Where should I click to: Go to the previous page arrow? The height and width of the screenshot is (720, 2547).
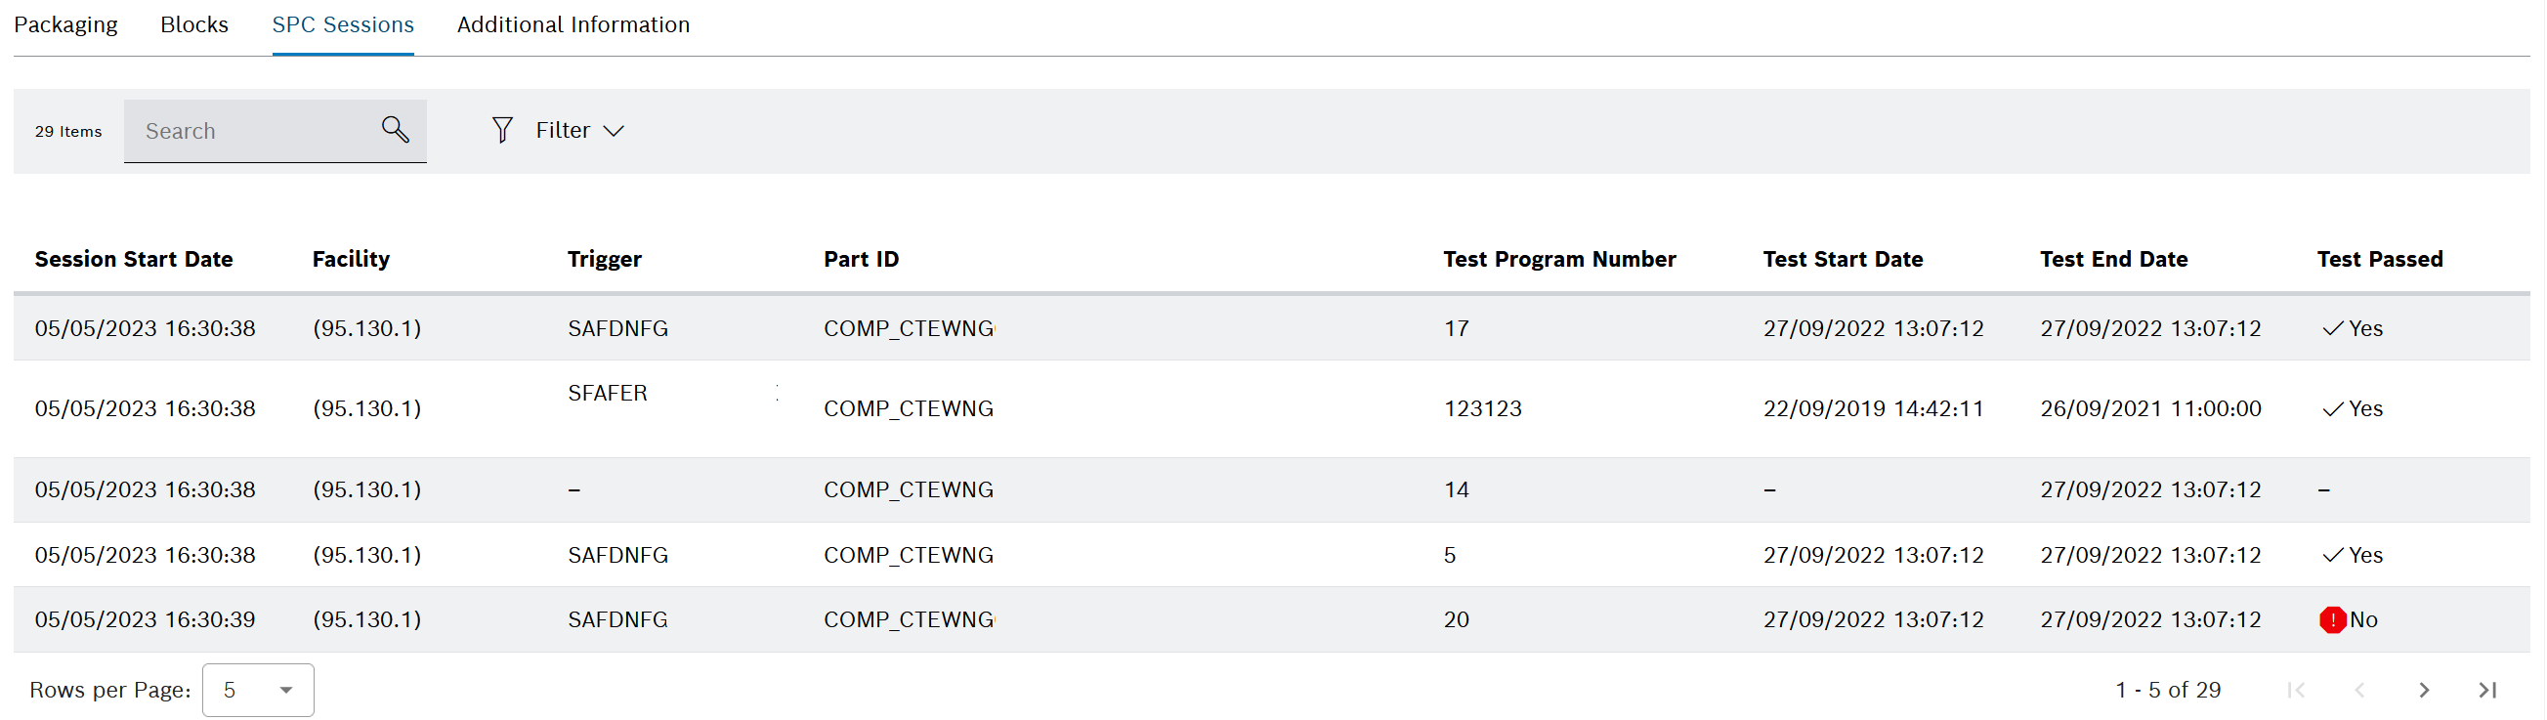(x=2359, y=691)
